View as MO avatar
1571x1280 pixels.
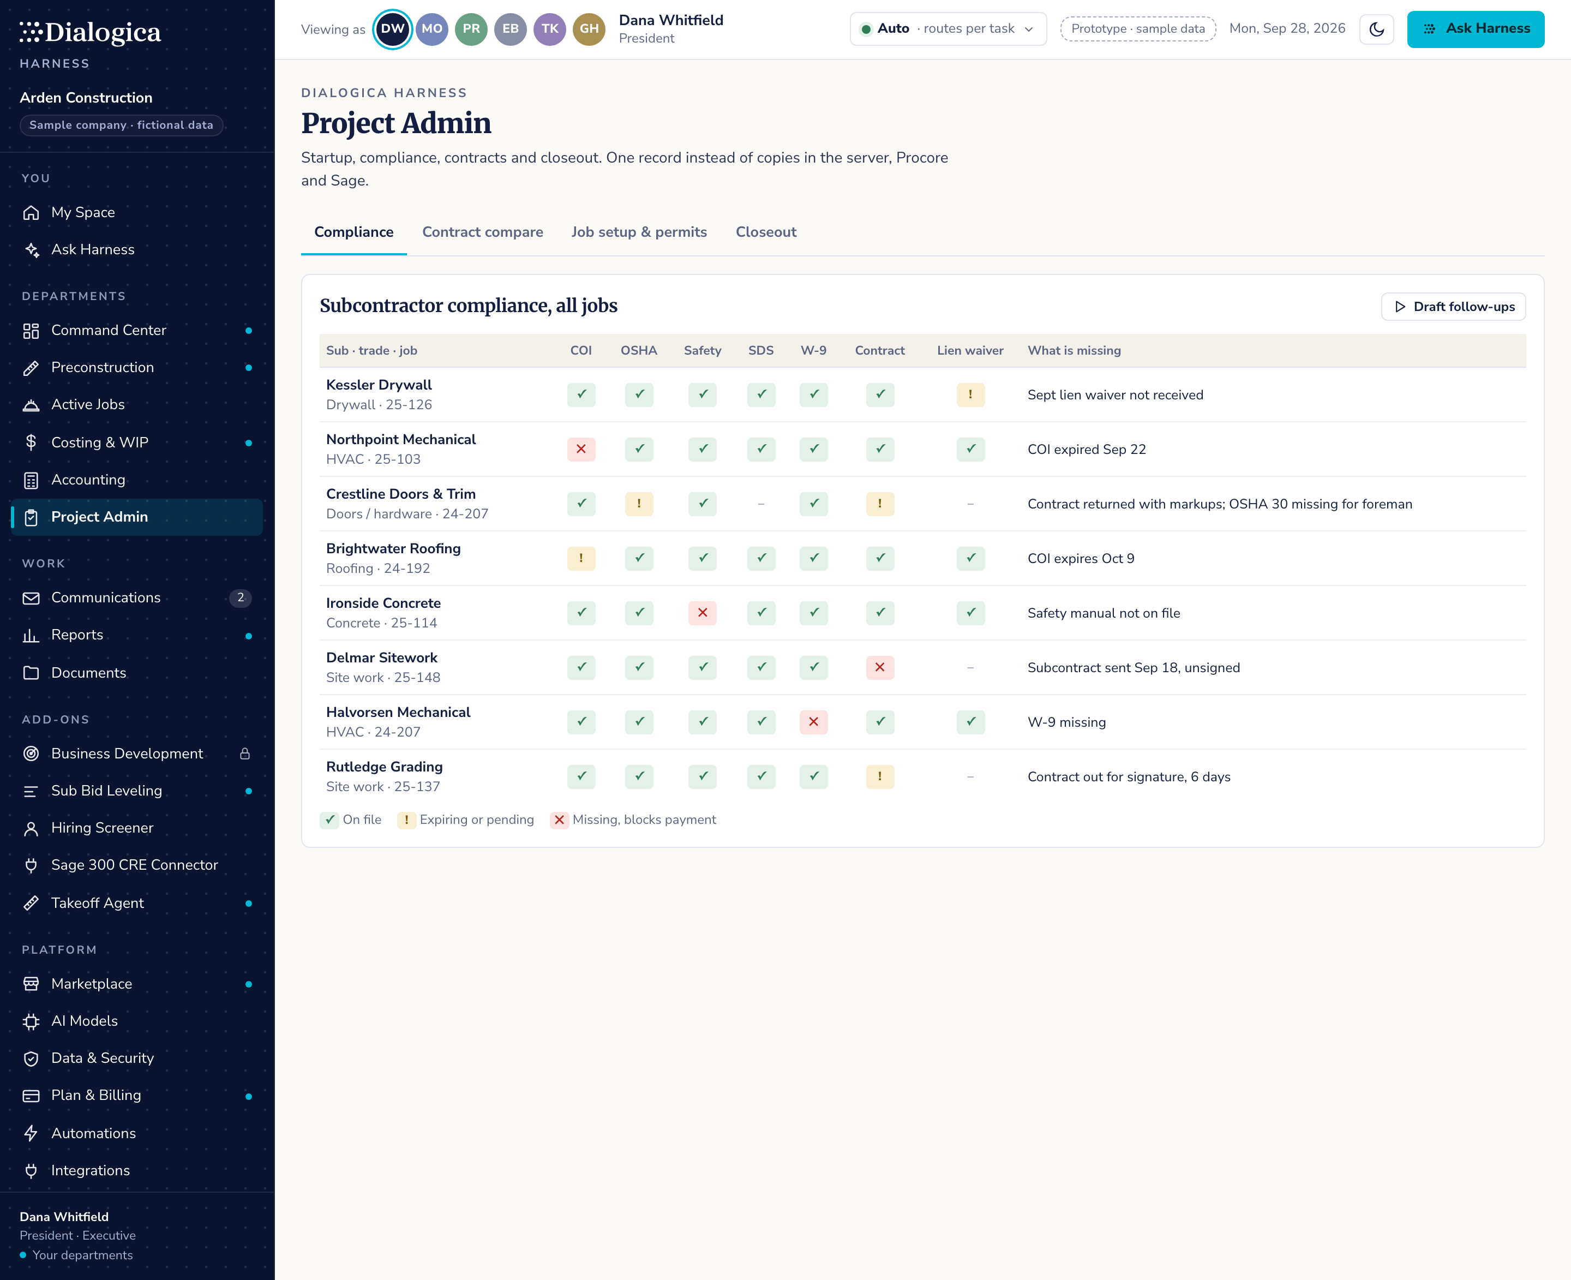[x=432, y=29]
